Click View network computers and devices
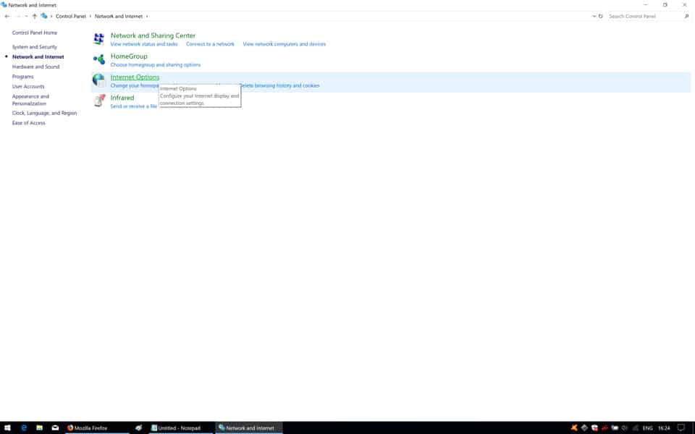Screen dimensions: 695x434 pos(284,44)
